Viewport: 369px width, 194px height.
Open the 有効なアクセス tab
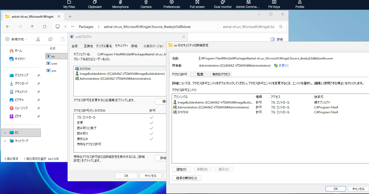(221, 74)
